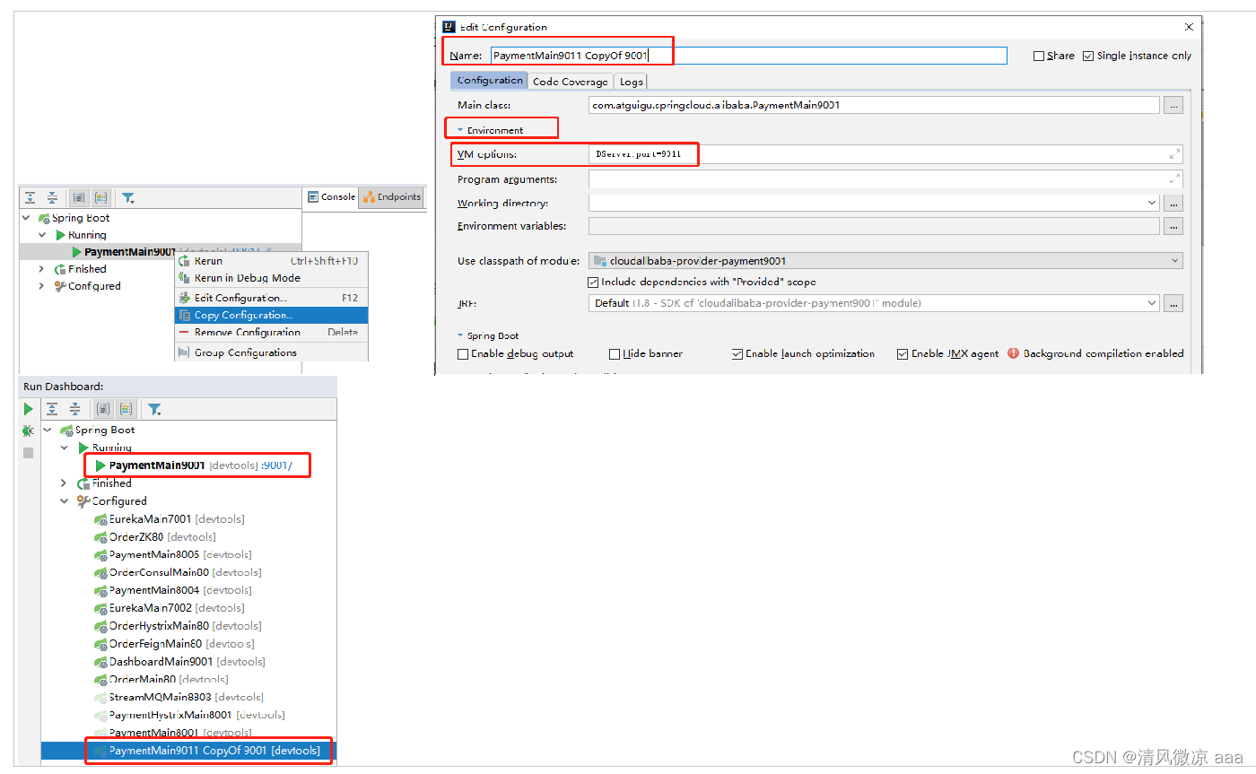The image size is (1256, 774).
Task: Click Spring leaf icon of OrderZK80
Action: click(100, 537)
